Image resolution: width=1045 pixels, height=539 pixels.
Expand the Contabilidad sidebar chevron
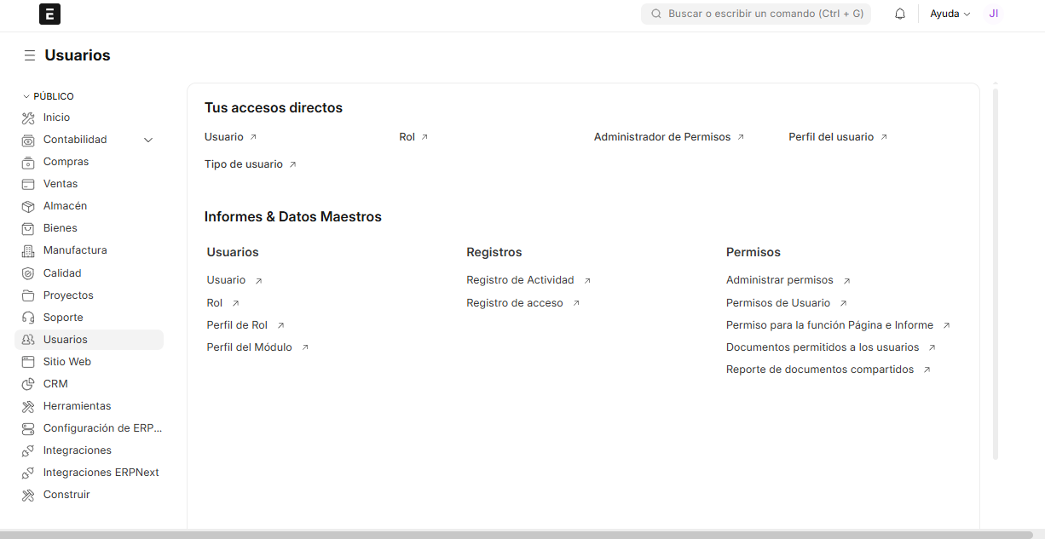[x=148, y=140]
